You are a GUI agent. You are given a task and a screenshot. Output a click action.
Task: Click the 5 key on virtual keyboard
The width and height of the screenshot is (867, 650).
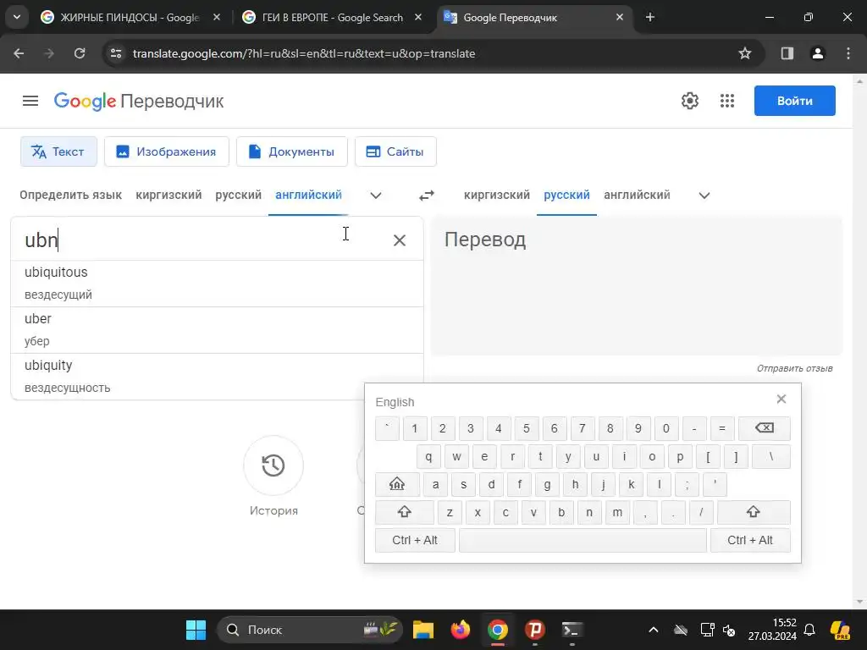click(x=527, y=428)
